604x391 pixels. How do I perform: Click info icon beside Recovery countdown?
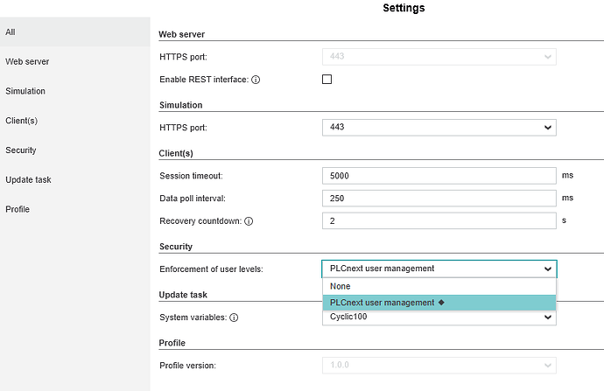[x=249, y=221]
